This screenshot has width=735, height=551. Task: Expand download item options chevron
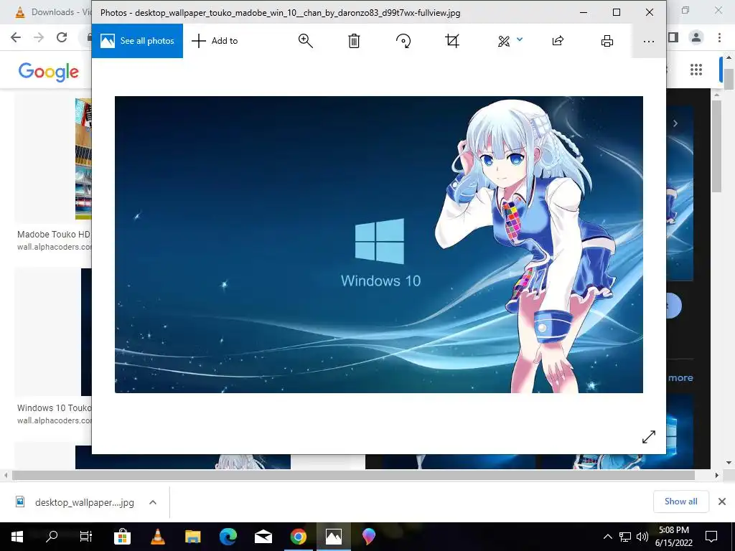coord(153,502)
